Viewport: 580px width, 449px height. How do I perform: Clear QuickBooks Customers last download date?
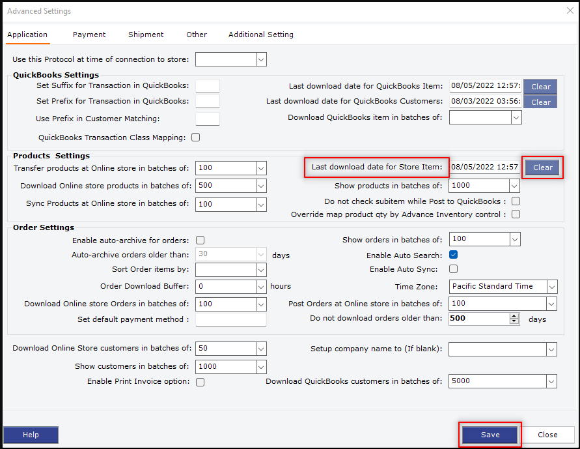coord(540,102)
